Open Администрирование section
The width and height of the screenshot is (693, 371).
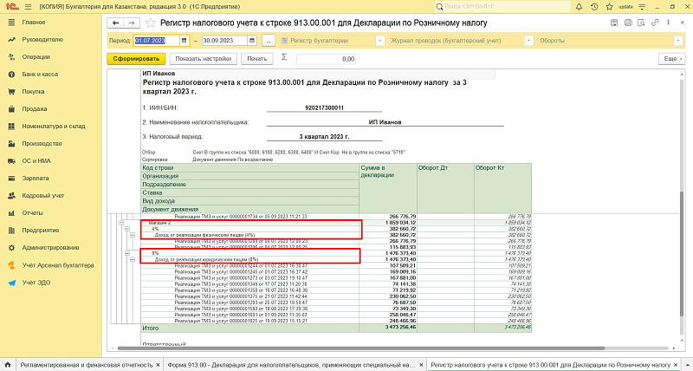point(50,247)
